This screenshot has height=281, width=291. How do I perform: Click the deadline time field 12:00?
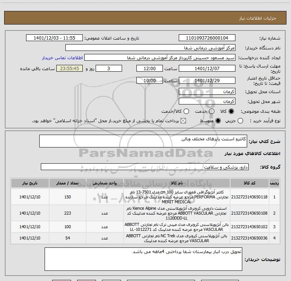click(x=150, y=68)
